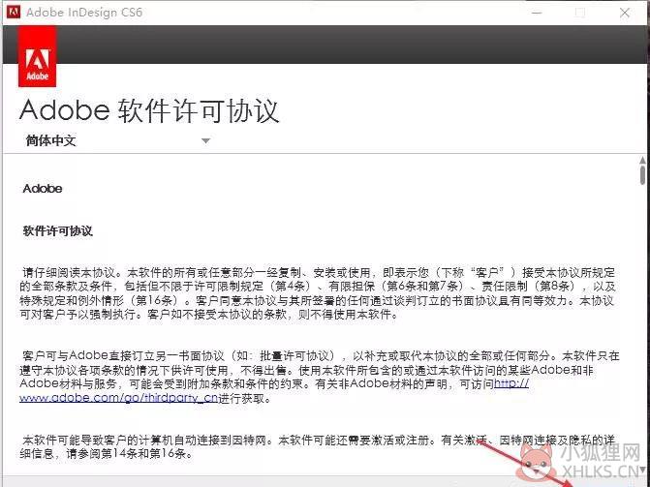Open the 简体中文 language dropdown

(x=118, y=141)
